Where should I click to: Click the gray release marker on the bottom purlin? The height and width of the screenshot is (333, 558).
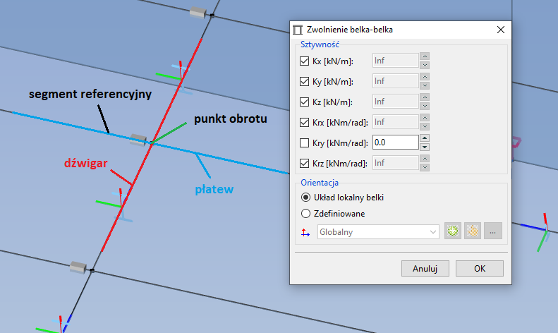point(78,267)
